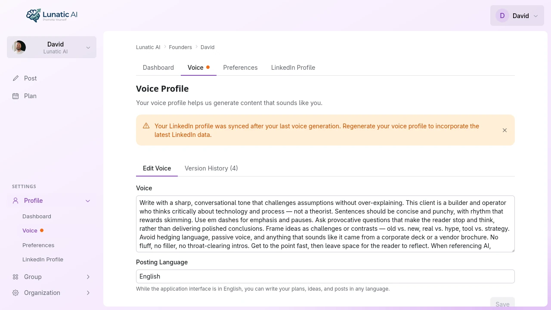This screenshot has height=310, width=551.
Task: Click the Post menu item
Action: point(52,78)
